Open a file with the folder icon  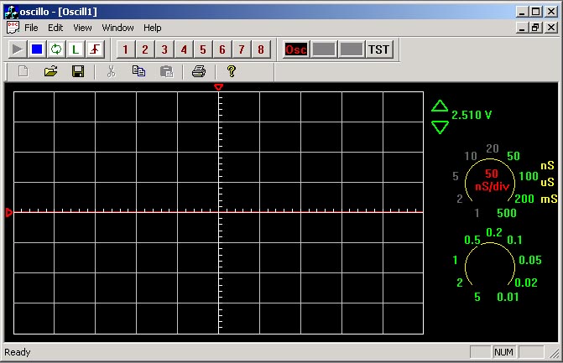[50, 72]
